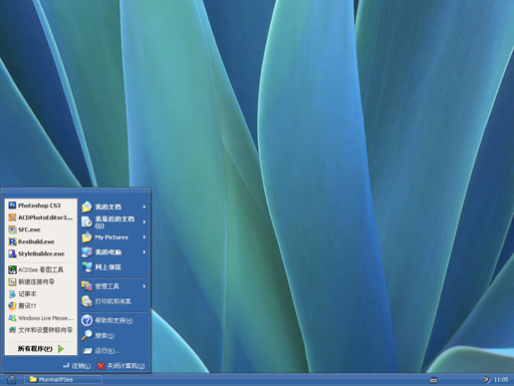Screen dimensions: 514x386
Task: Open the 管理工具 icon
Action: [x=87, y=286]
